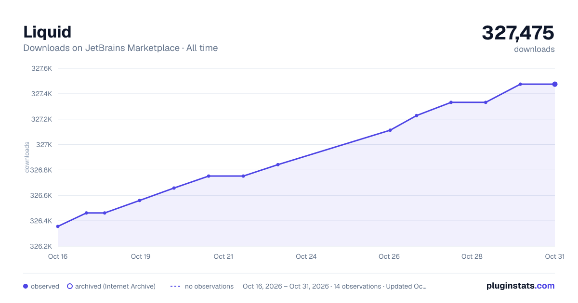This screenshot has height=303, width=578.
Task: Click the Liquid chart title
Action: point(47,32)
